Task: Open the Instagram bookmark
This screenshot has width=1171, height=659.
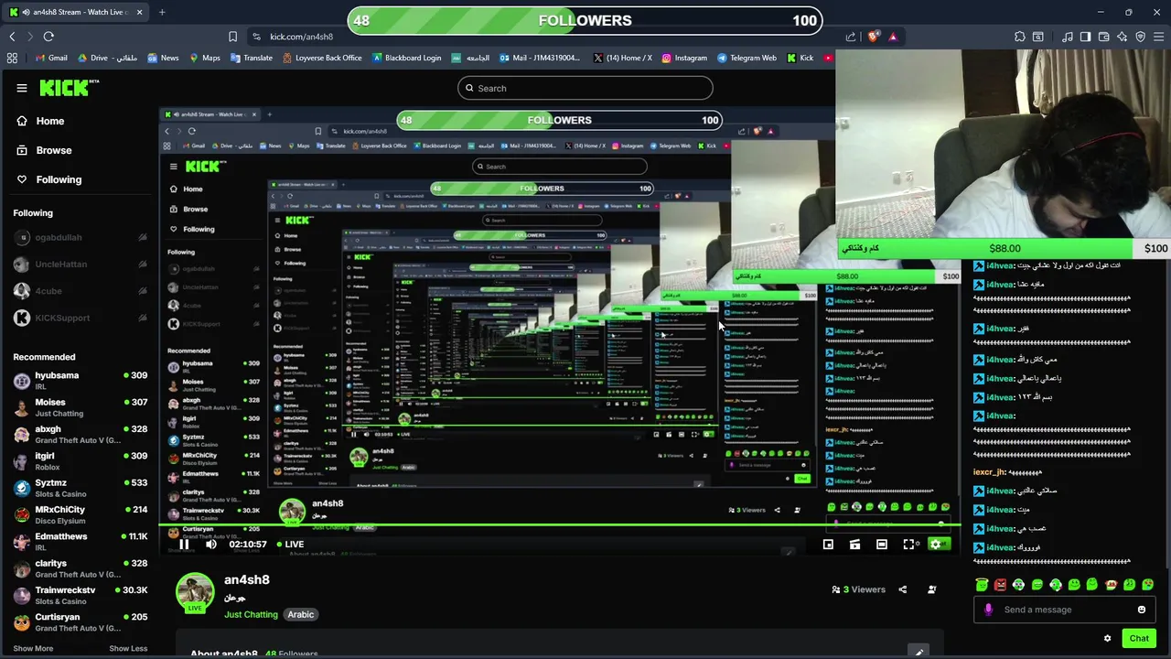Action: 684,58
